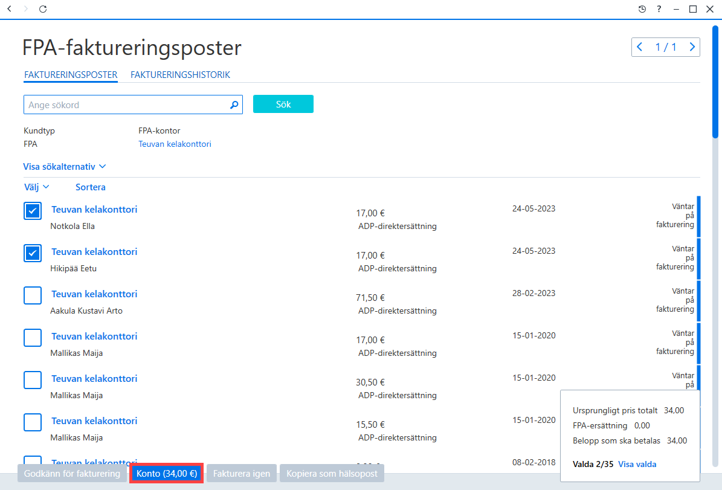Uncheck the Notkola Ella row checkbox
The width and height of the screenshot is (722, 490).
[x=33, y=211]
